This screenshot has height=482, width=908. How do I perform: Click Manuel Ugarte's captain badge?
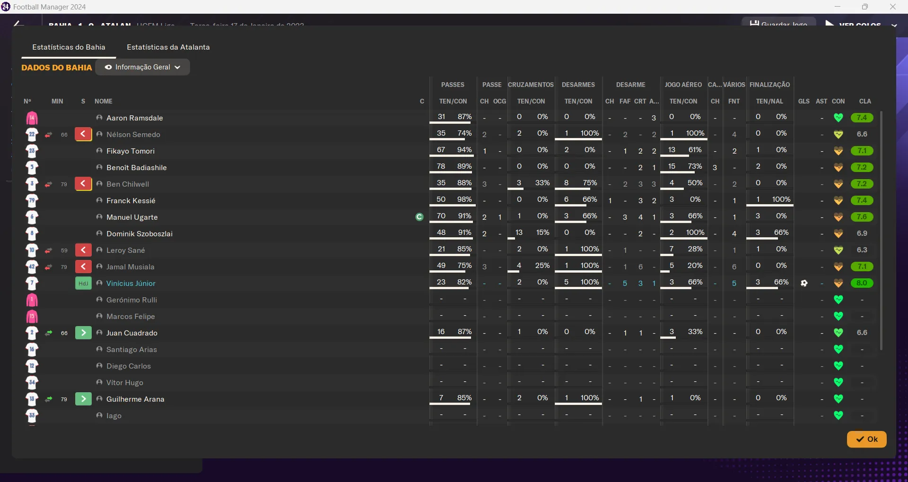pos(419,217)
